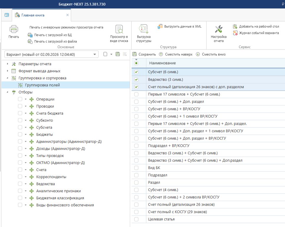Click the Сохранить button
The height and width of the screenshot is (227, 285).
click(144, 54)
